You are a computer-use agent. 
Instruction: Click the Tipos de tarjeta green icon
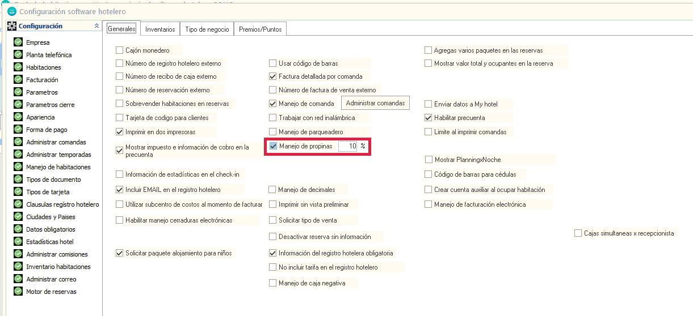(18, 192)
